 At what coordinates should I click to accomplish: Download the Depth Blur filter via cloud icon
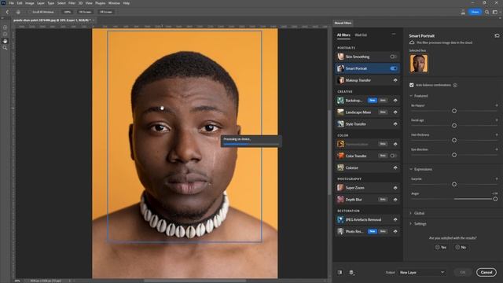[x=395, y=200]
